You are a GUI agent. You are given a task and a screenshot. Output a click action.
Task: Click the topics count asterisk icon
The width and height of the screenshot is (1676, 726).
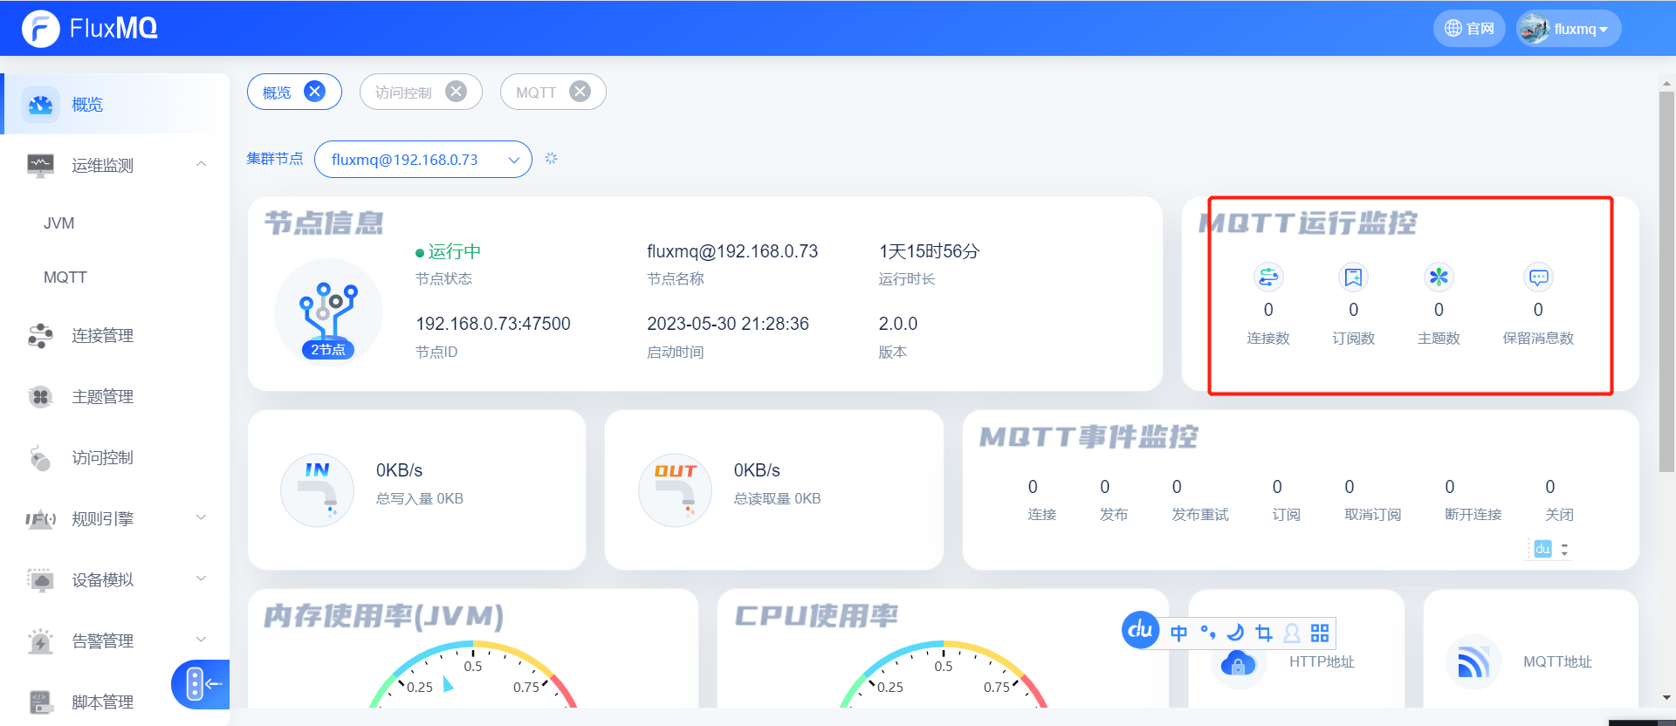tap(1439, 277)
